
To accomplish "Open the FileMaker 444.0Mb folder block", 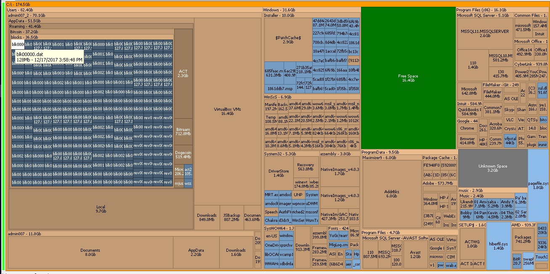I will [492, 94].
